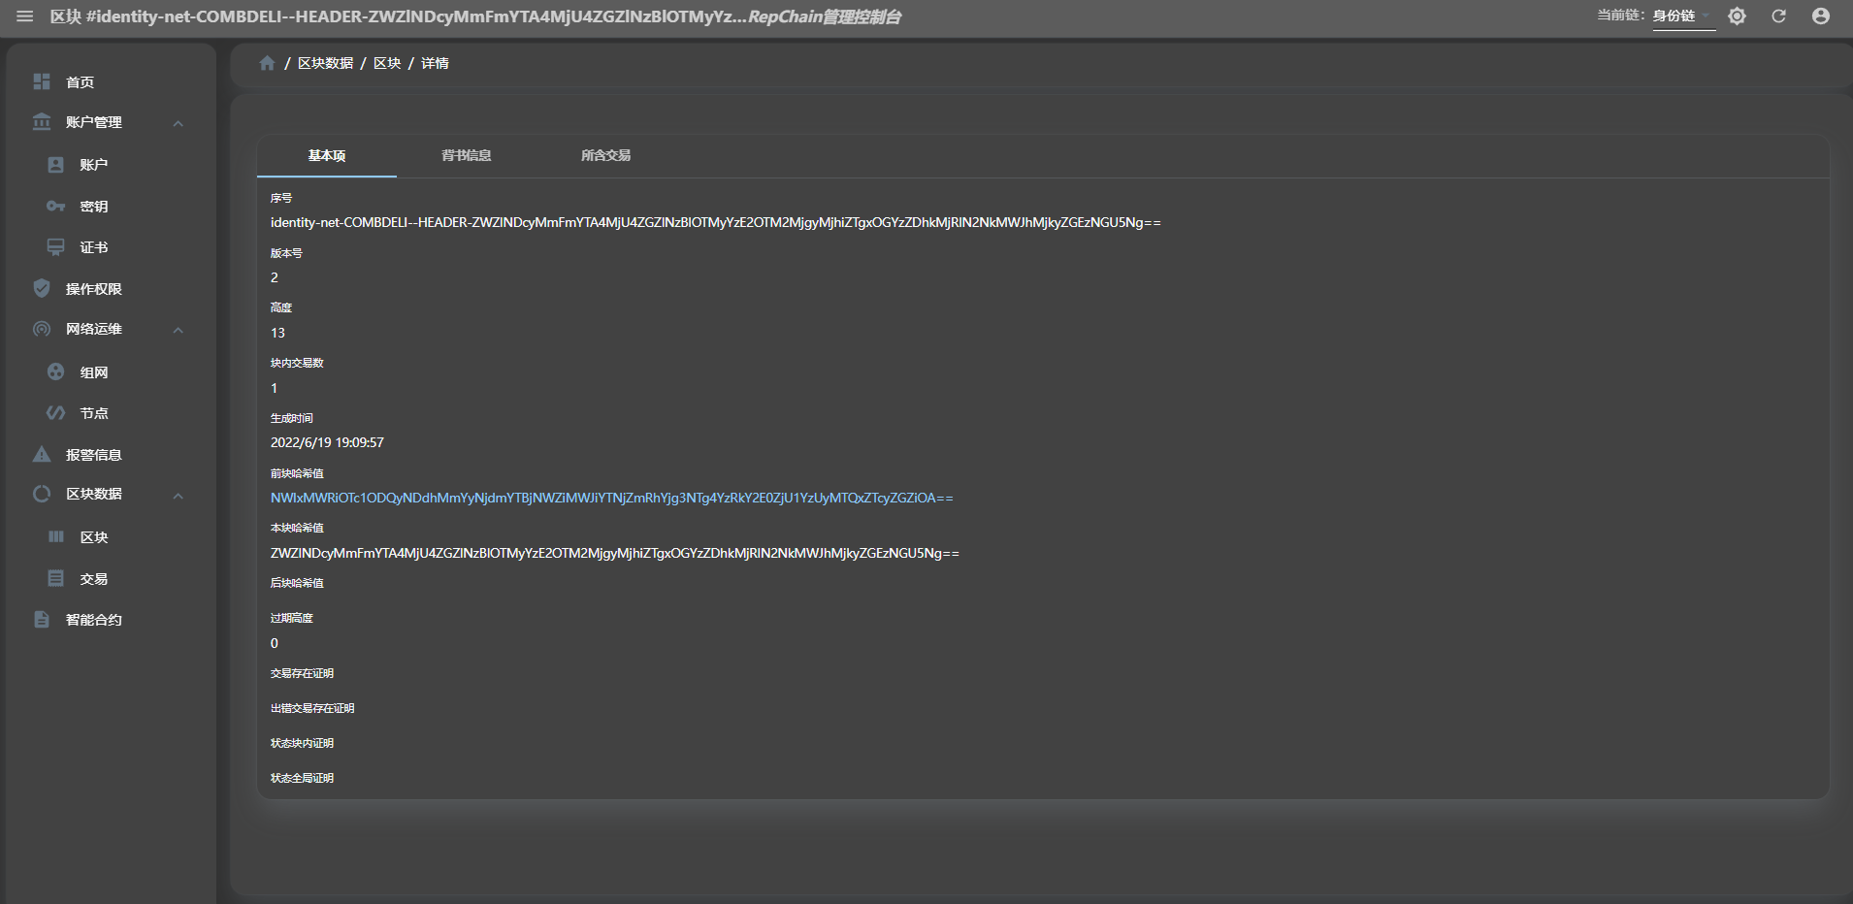
Task: Click the 区块数据 circle icon
Action: click(x=42, y=494)
